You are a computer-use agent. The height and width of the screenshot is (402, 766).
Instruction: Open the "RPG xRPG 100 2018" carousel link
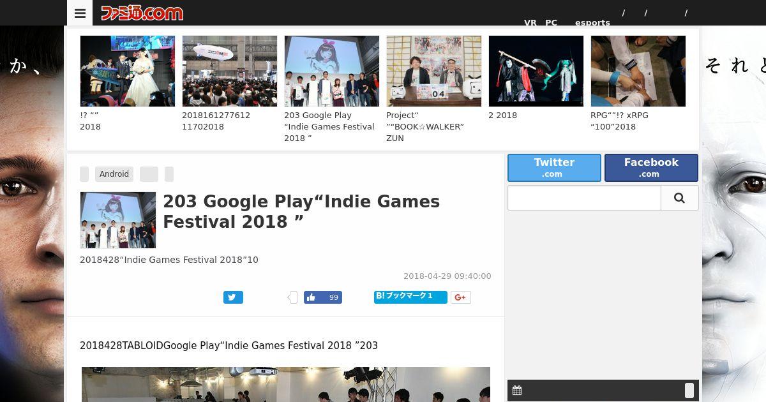[x=619, y=121]
